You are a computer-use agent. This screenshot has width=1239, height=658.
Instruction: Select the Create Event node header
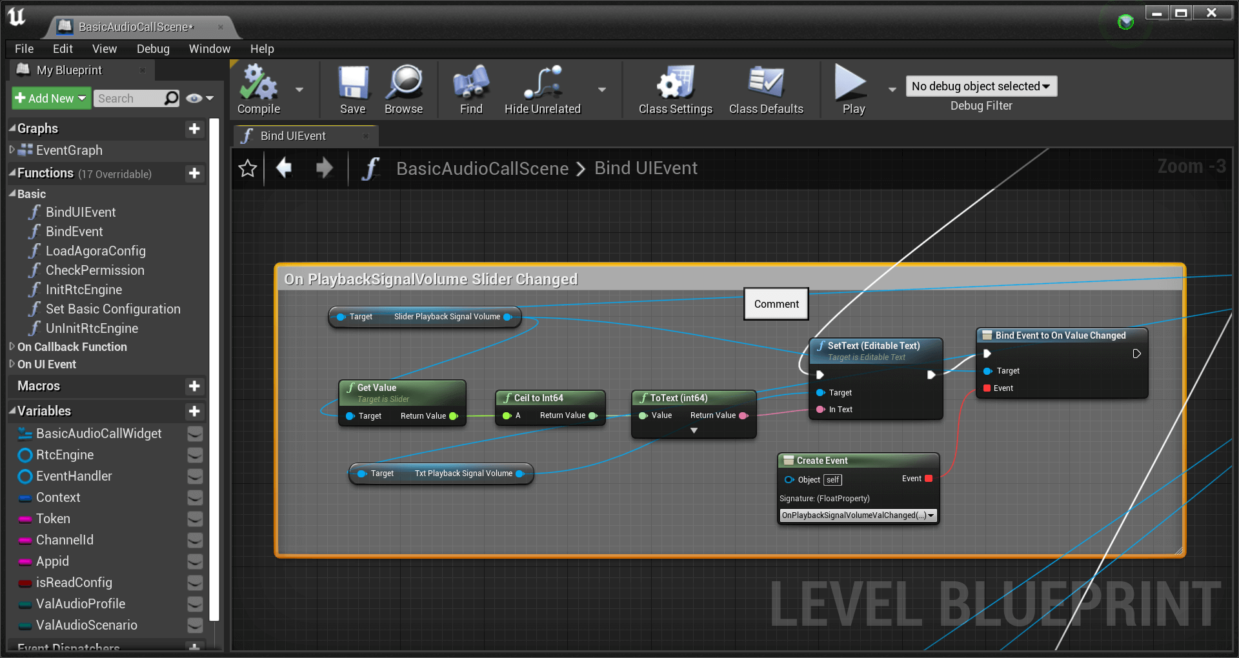click(x=858, y=461)
